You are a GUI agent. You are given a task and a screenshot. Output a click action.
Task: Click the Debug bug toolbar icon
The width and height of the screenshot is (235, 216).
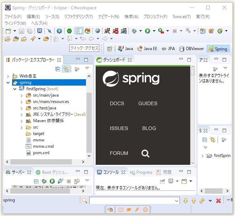pos(134,31)
